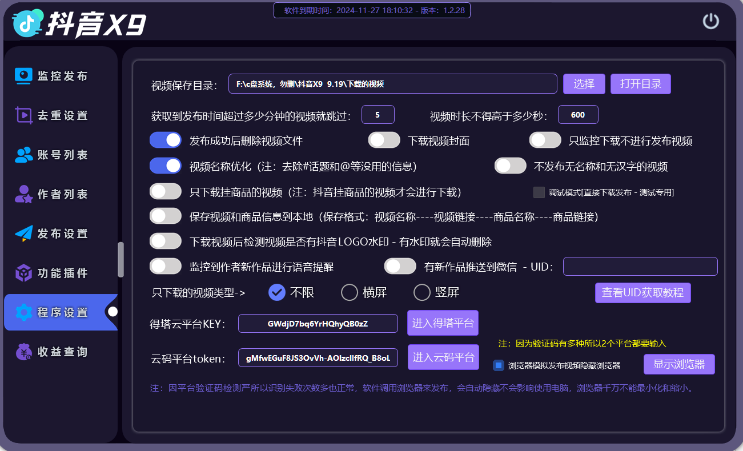The height and width of the screenshot is (451, 743).
Task: Click the 视频保存目录 path field
Action: pos(393,84)
